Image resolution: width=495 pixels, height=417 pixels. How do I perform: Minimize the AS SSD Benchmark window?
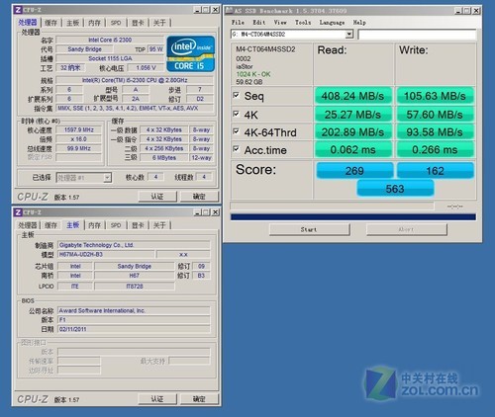458,11
